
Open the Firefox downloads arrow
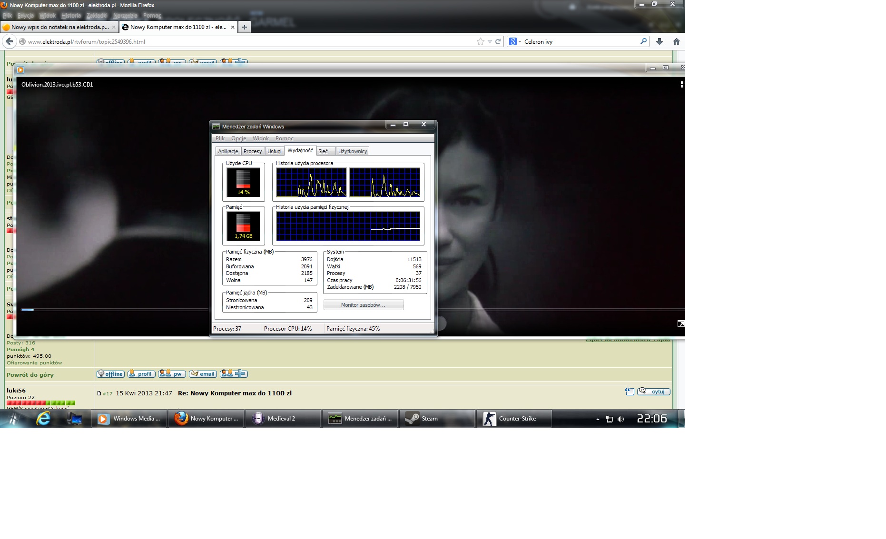point(660,41)
